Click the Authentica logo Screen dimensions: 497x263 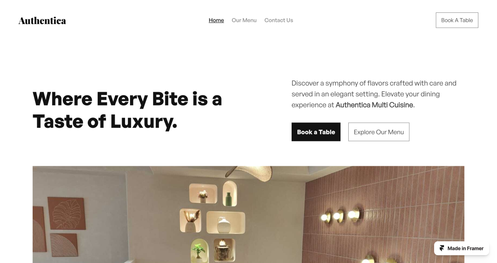(42, 20)
